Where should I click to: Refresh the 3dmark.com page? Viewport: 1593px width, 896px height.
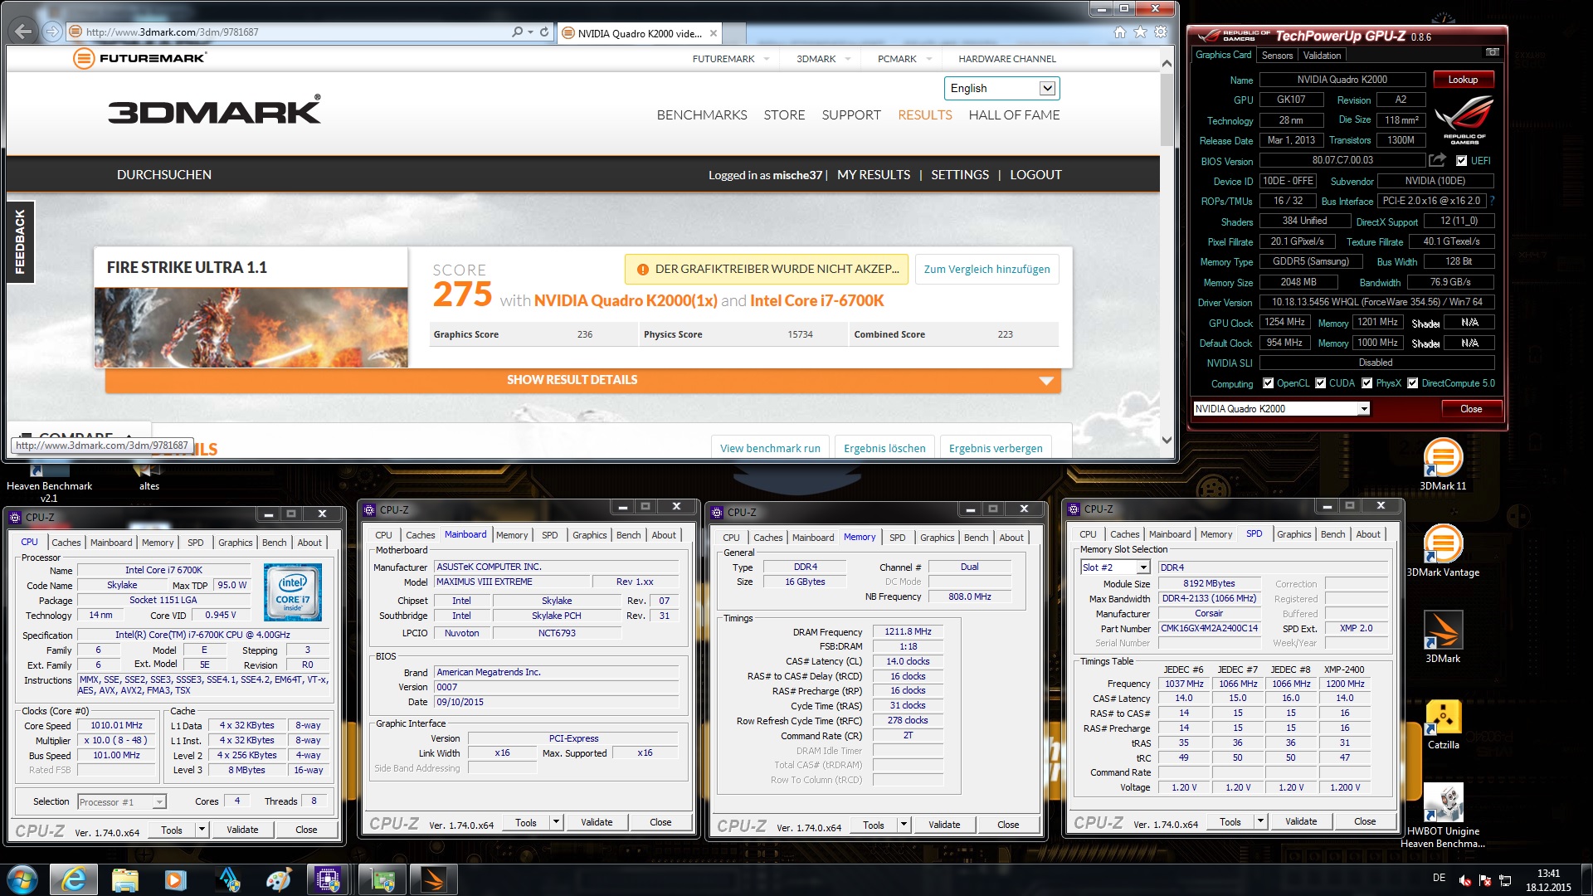(x=544, y=32)
